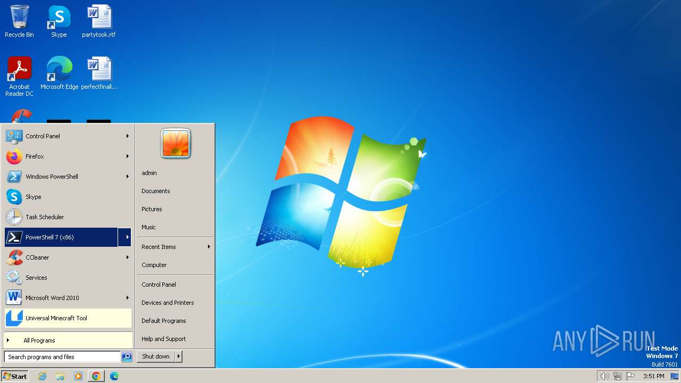Expand the Control Panel jump list arrow

tap(128, 136)
